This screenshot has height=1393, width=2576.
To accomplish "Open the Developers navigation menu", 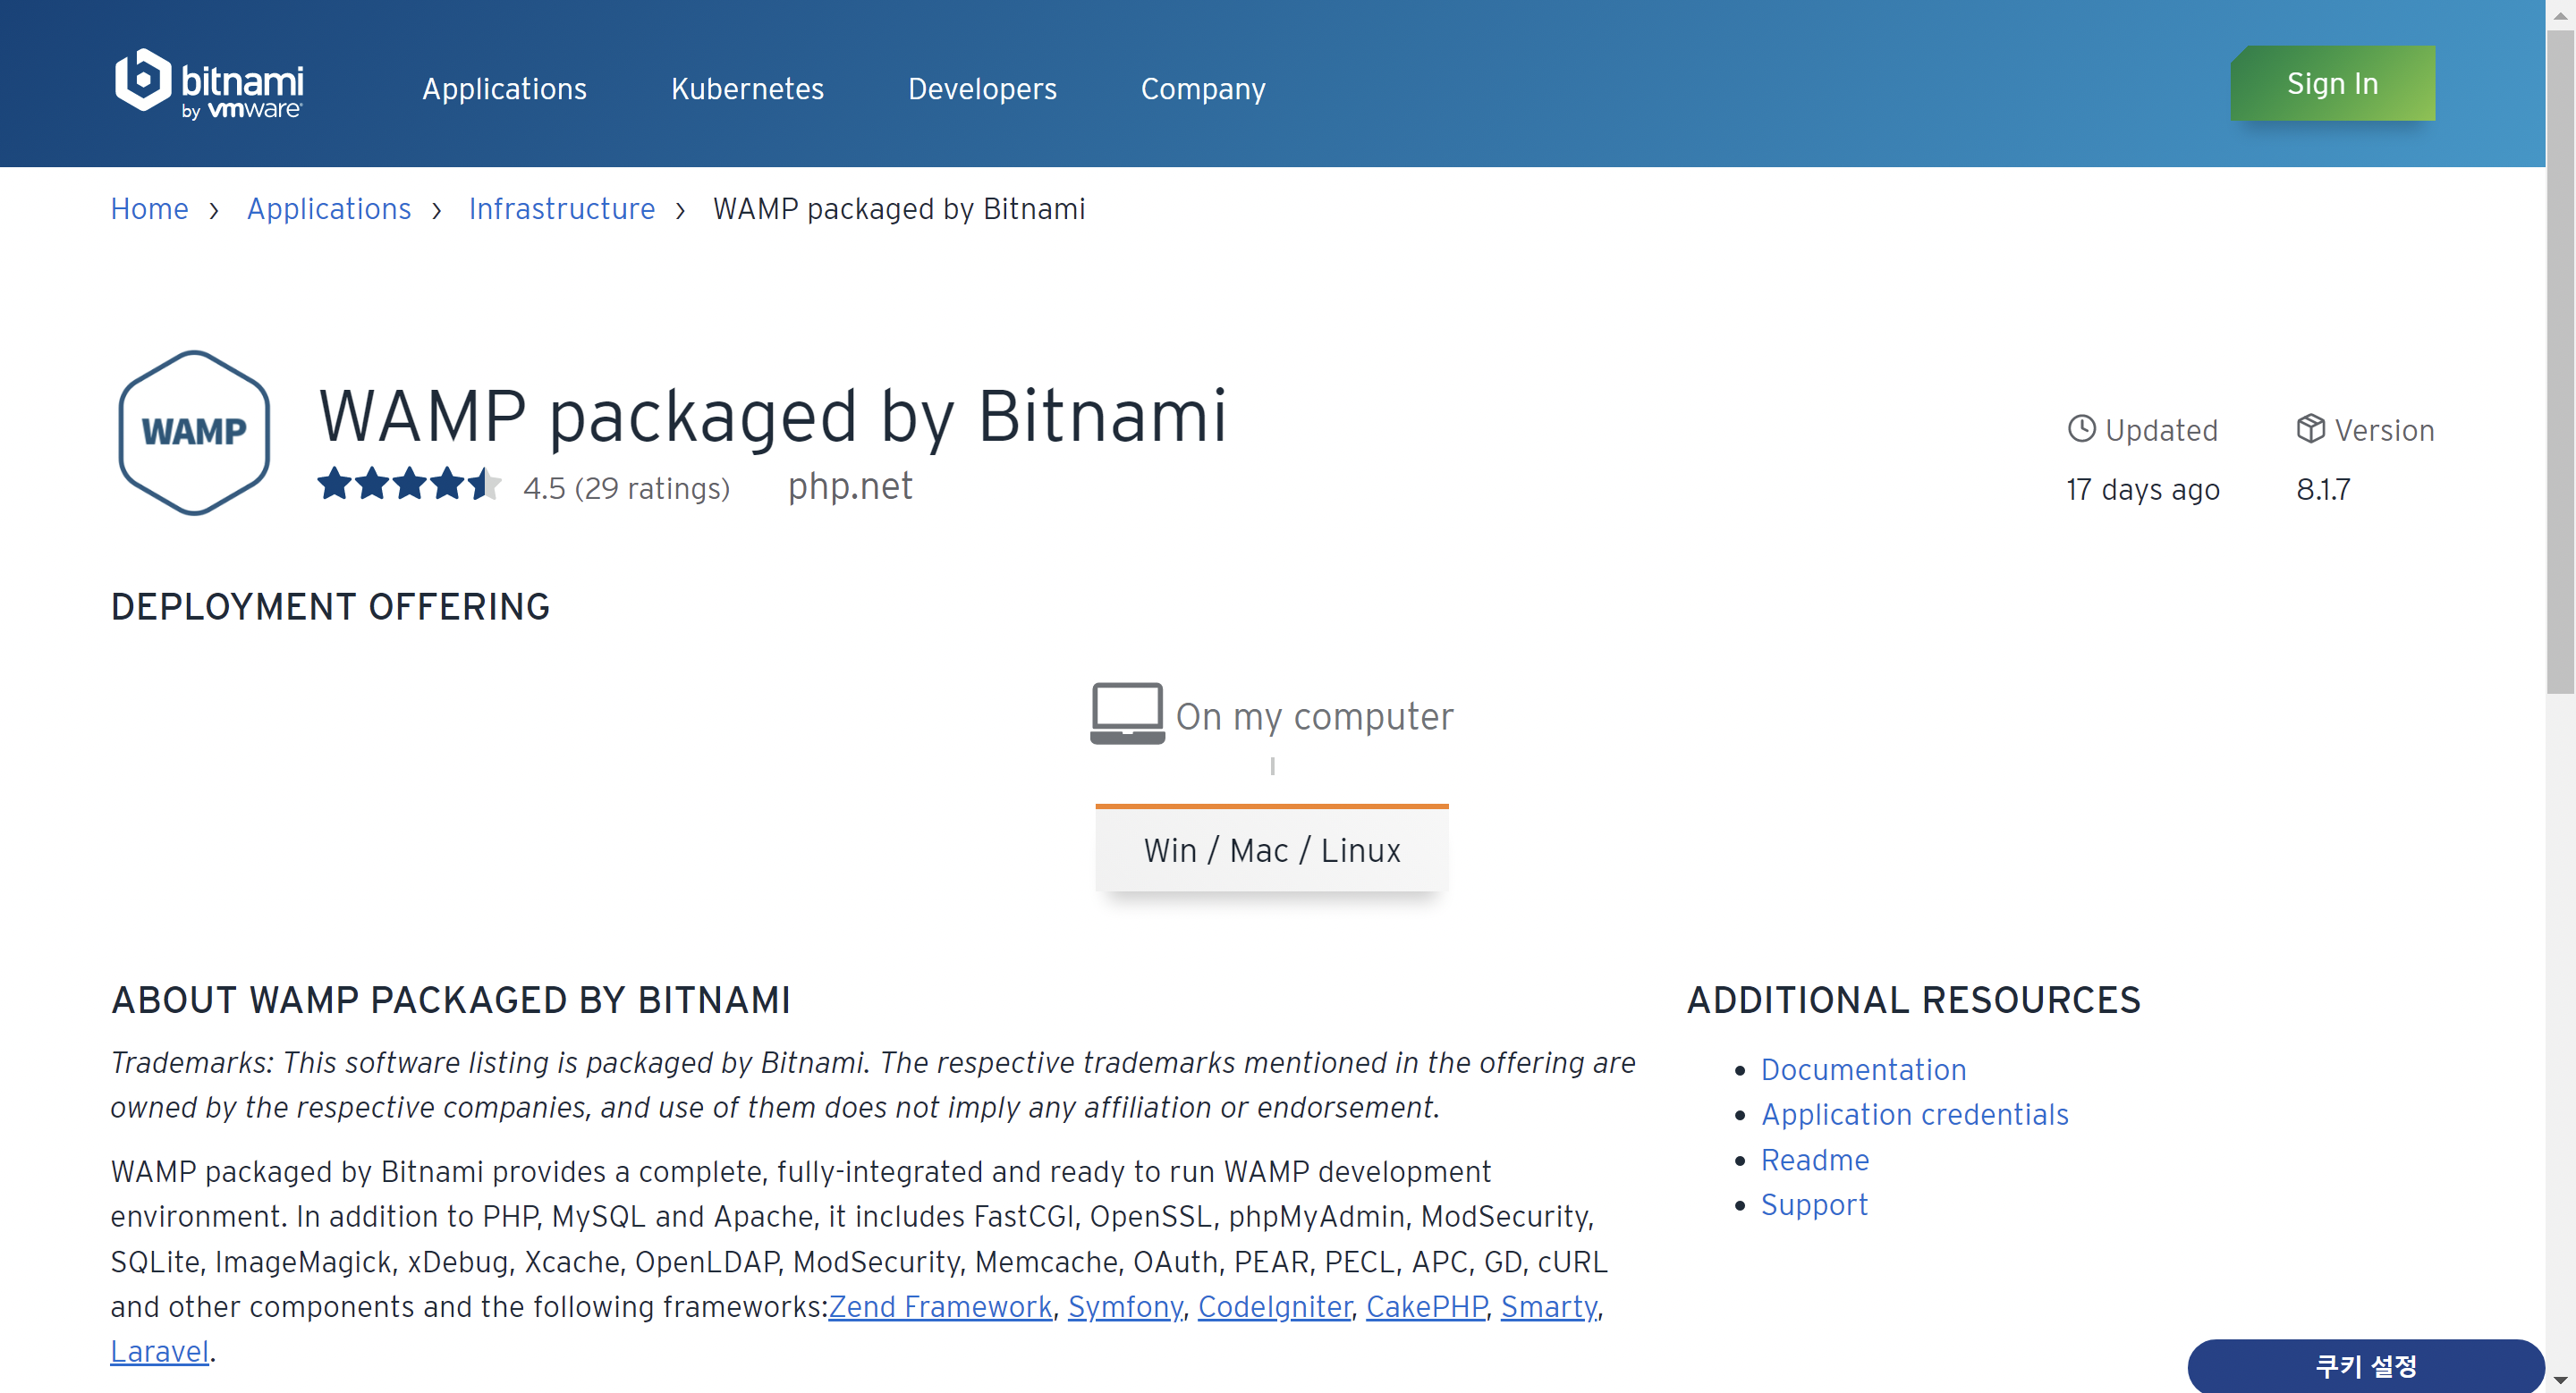I will point(982,89).
